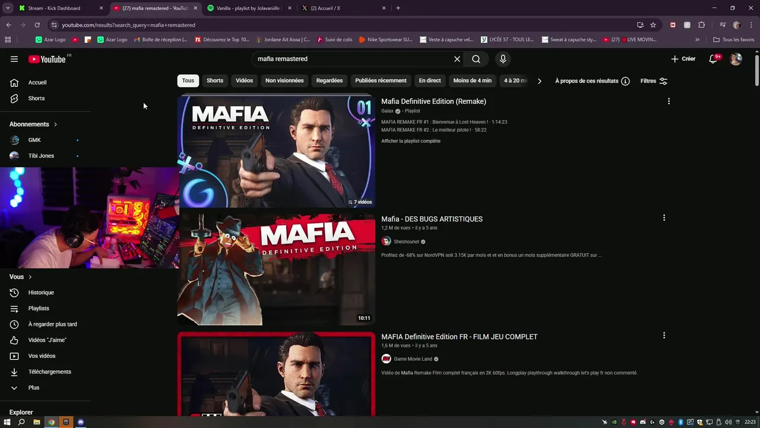This screenshot has height=428, width=760.
Task: Open the Filtres panel
Action: (x=654, y=81)
